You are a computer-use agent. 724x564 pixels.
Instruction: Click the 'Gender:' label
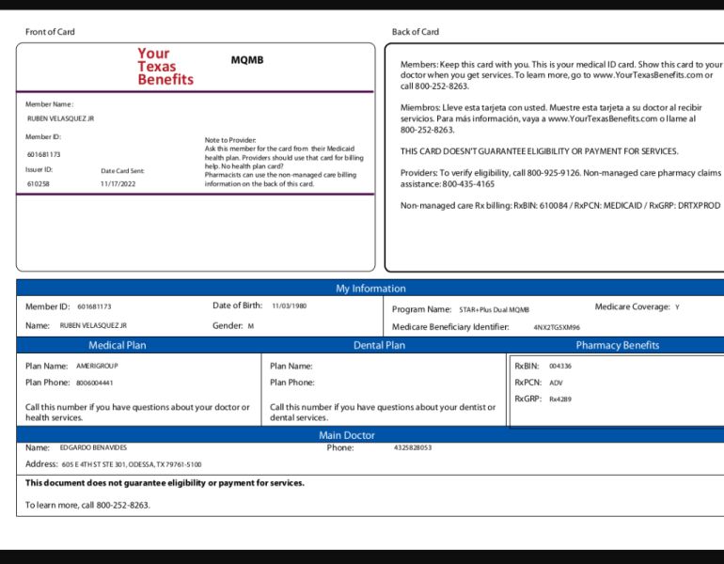228,326
